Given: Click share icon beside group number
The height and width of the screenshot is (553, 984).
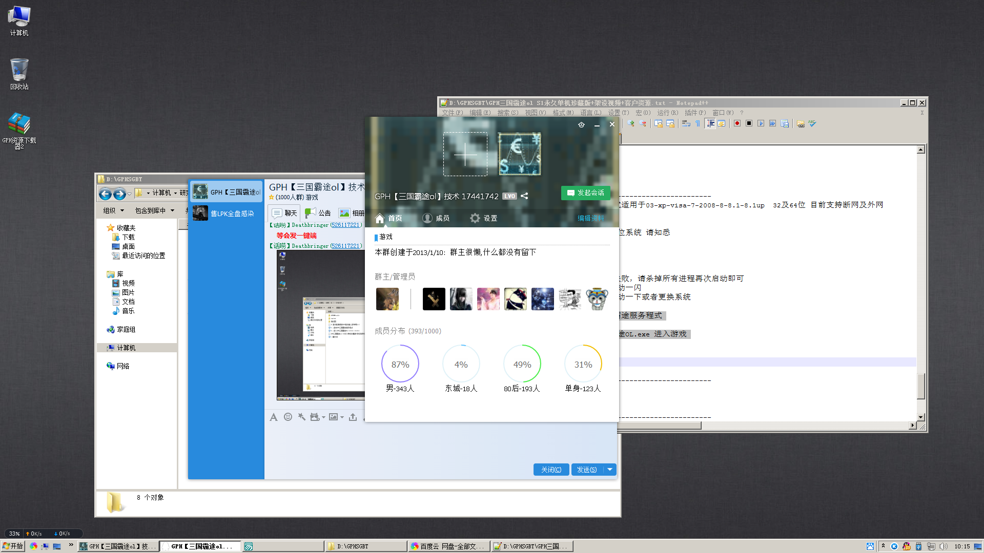Looking at the screenshot, I should tap(524, 196).
